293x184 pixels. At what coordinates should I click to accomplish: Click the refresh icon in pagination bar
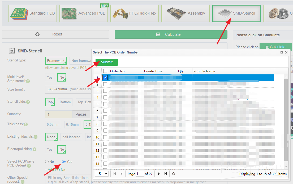pyautogui.click(x=174, y=174)
